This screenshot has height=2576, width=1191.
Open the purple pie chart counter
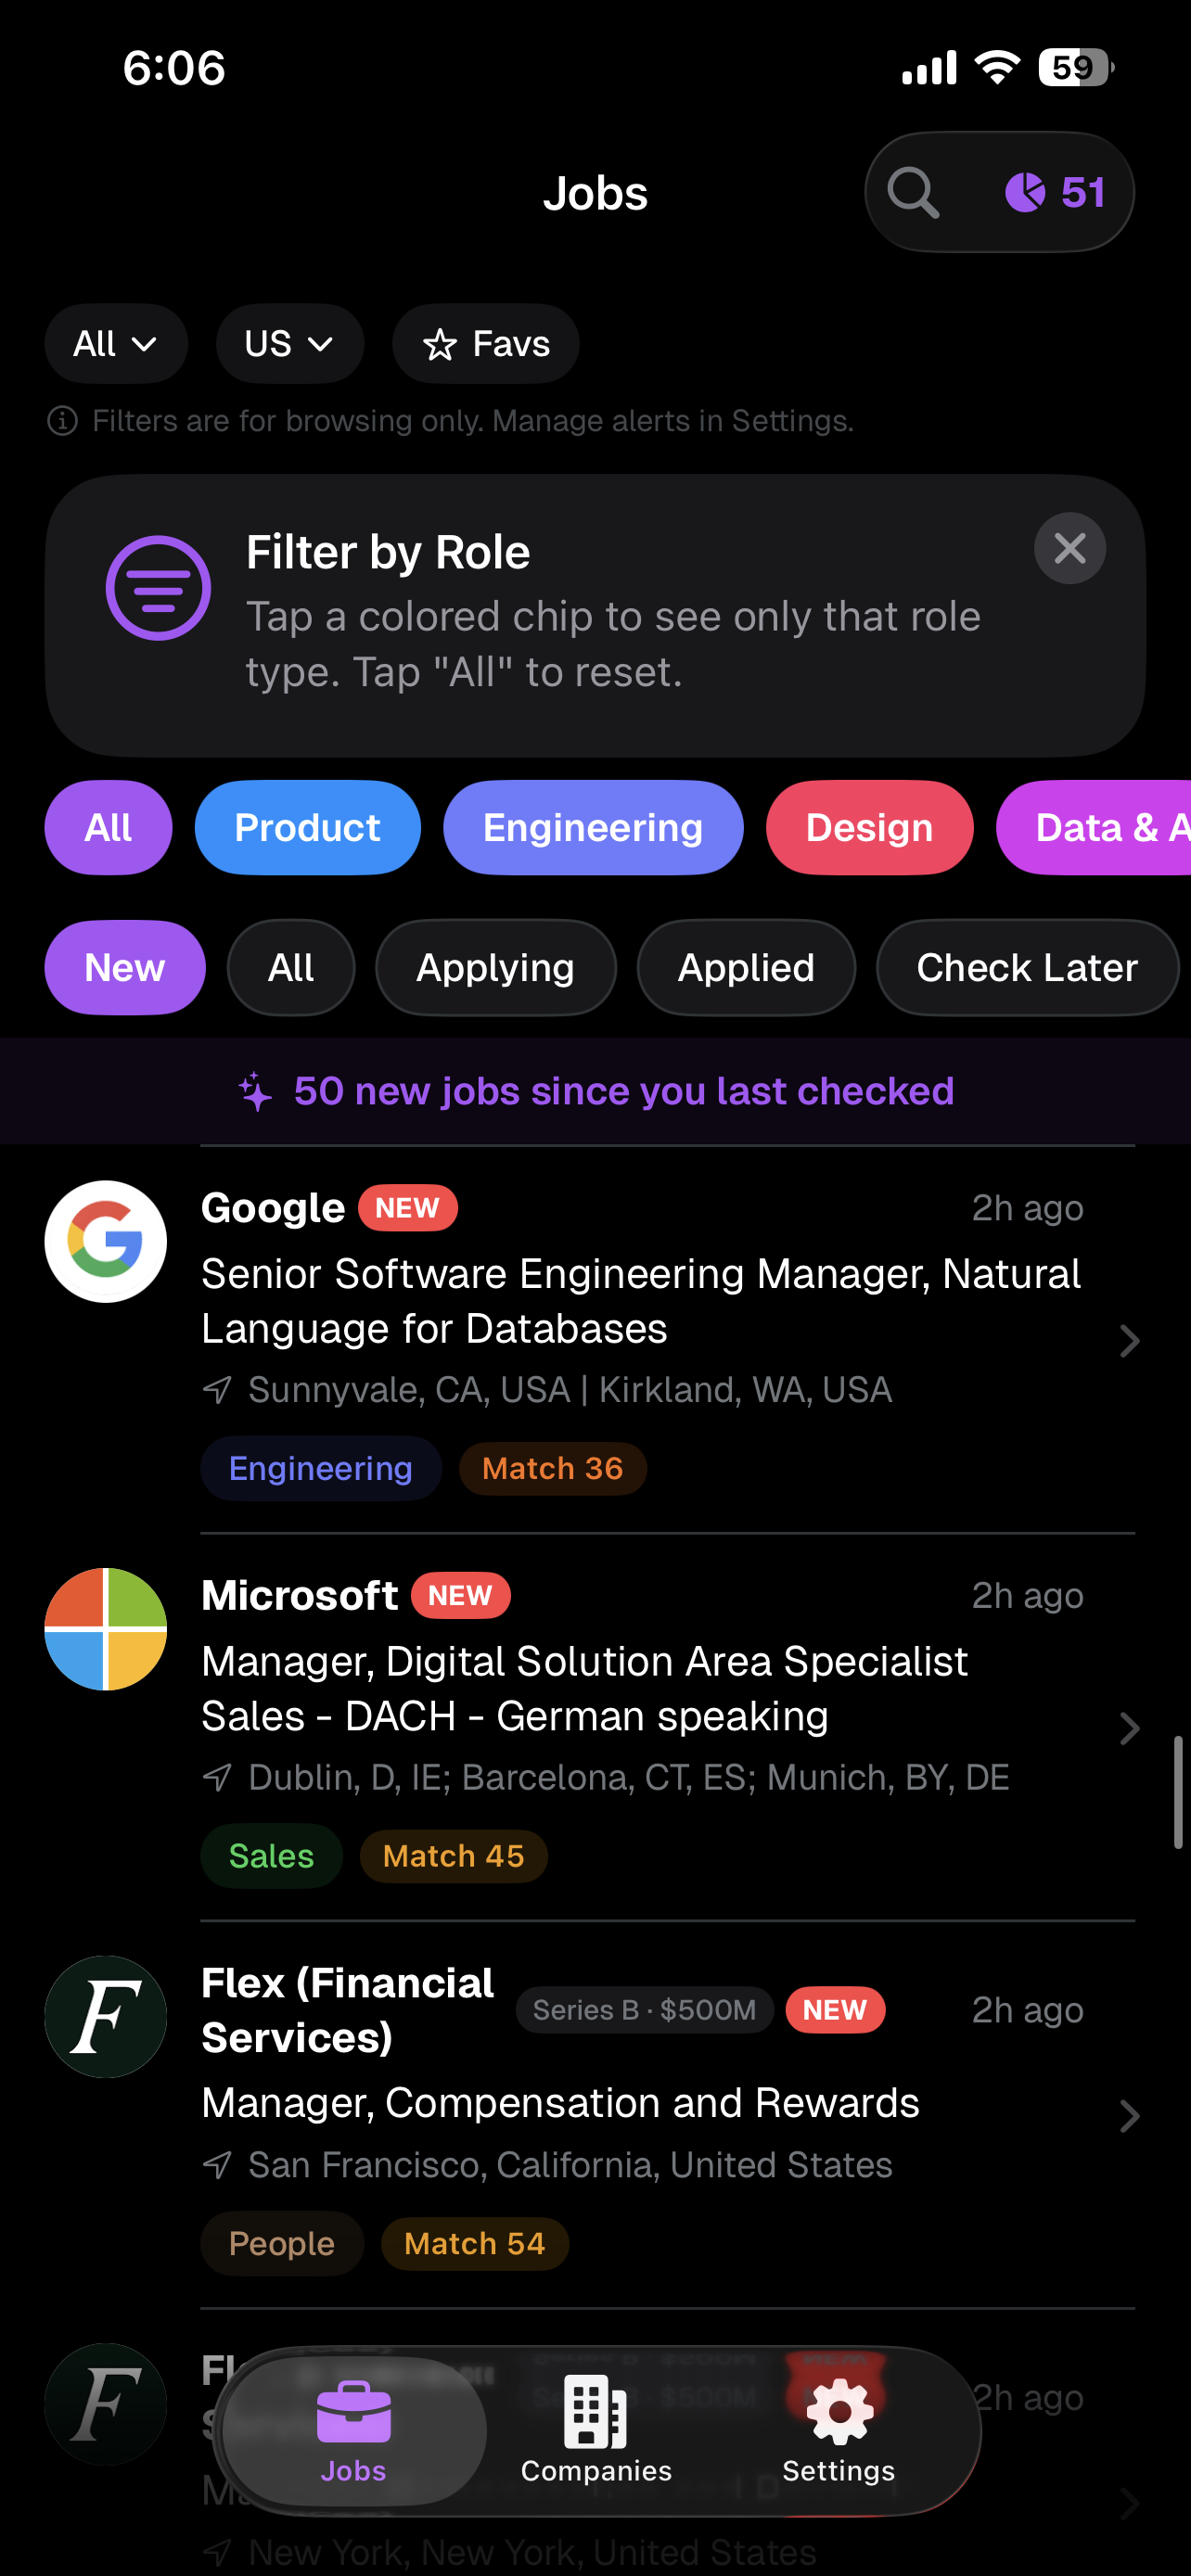(1054, 192)
